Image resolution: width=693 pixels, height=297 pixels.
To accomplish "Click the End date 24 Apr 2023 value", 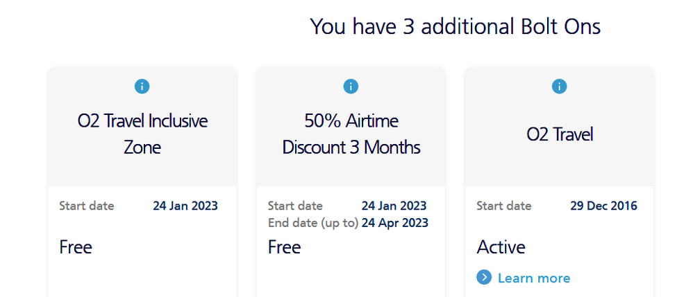I will click(x=394, y=223).
